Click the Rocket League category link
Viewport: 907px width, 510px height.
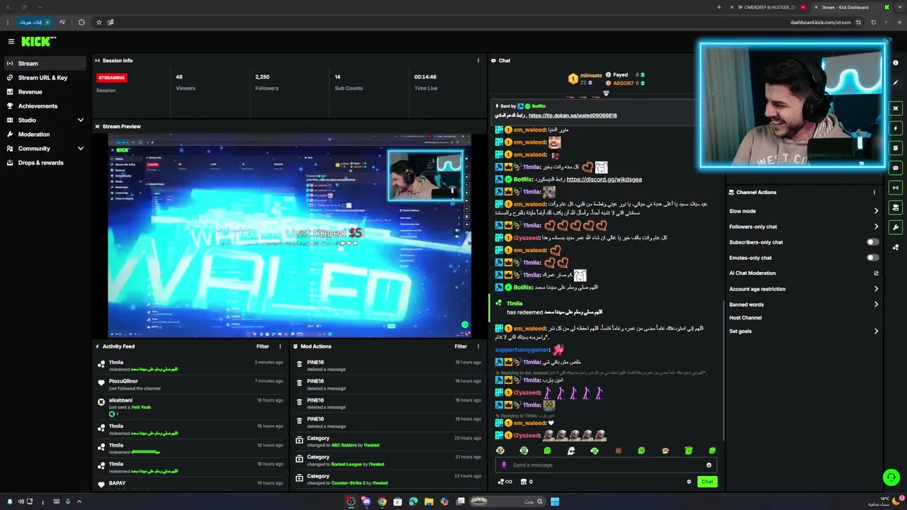(346, 464)
